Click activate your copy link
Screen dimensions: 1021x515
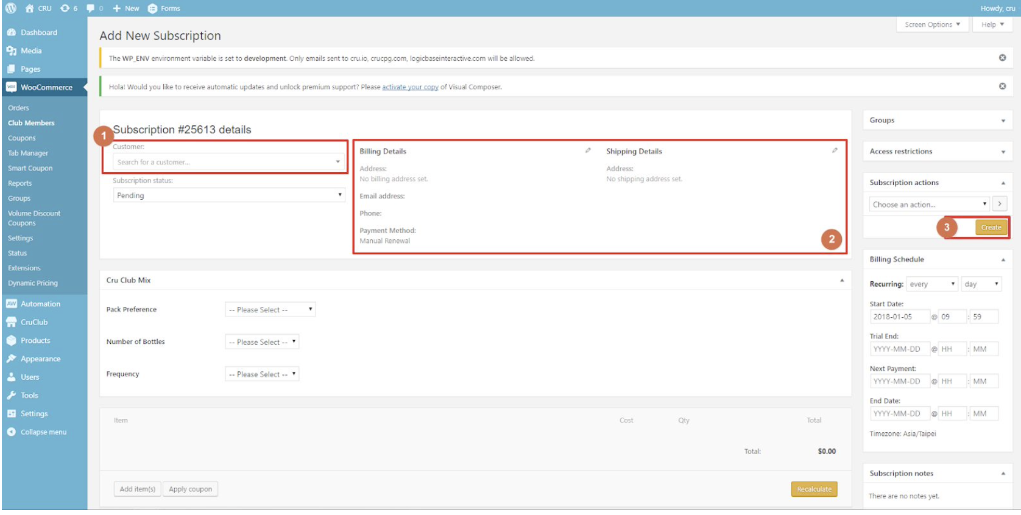pos(410,87)
